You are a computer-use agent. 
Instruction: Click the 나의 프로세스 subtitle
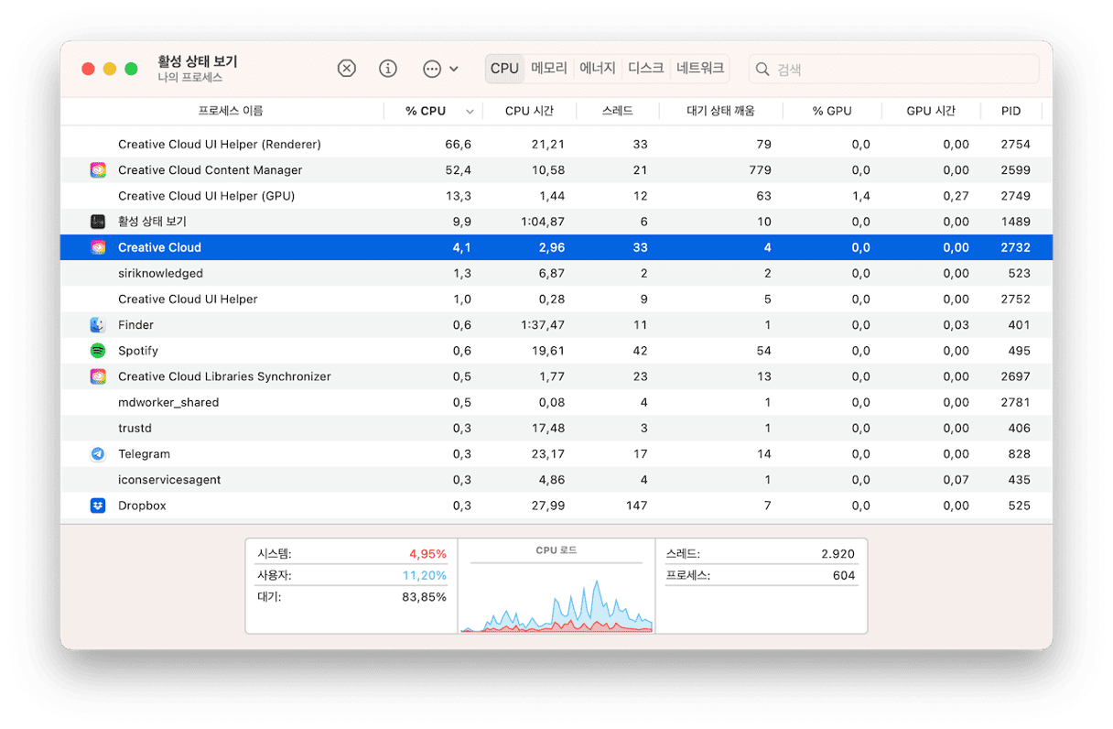pyautogui.click(x=190, y=78)
